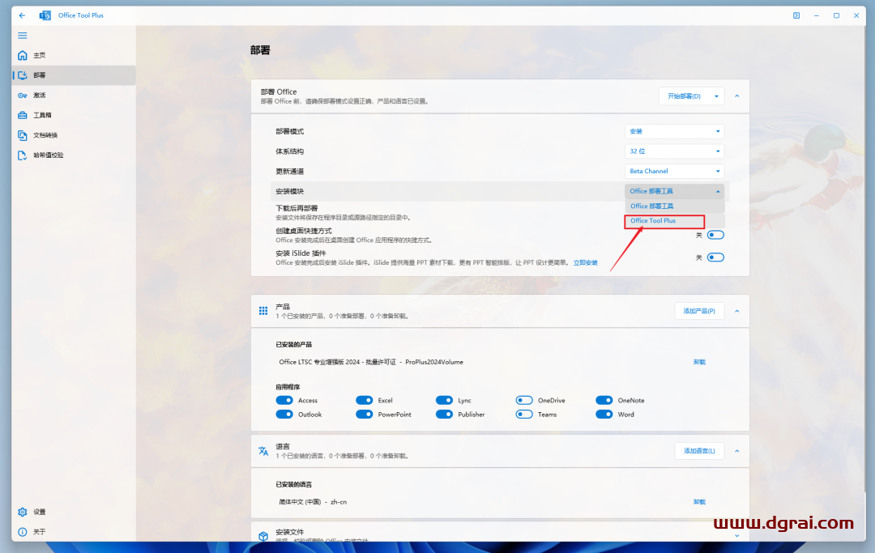
Task: Click the toolbox briefcase icon
Action: (x=23, y=116)
